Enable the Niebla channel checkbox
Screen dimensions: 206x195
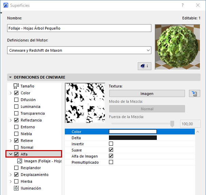pos(16,134)
